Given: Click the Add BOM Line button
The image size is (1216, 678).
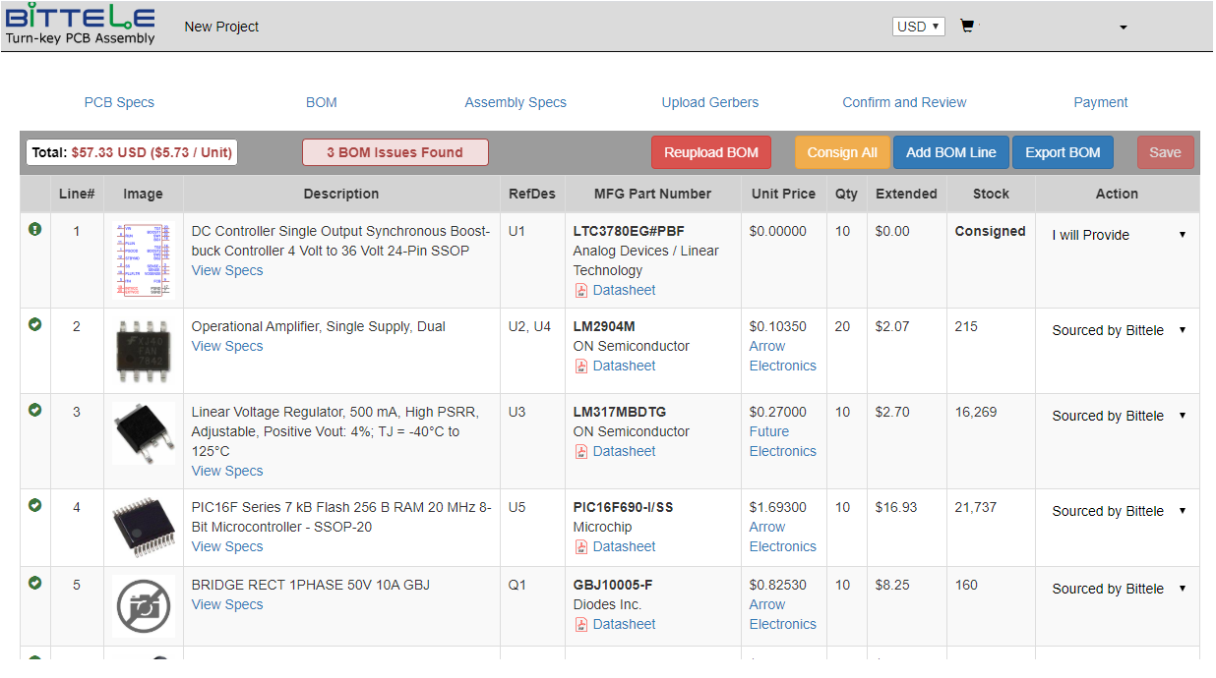Looking at the screenshot, I should tap(951, 152).
